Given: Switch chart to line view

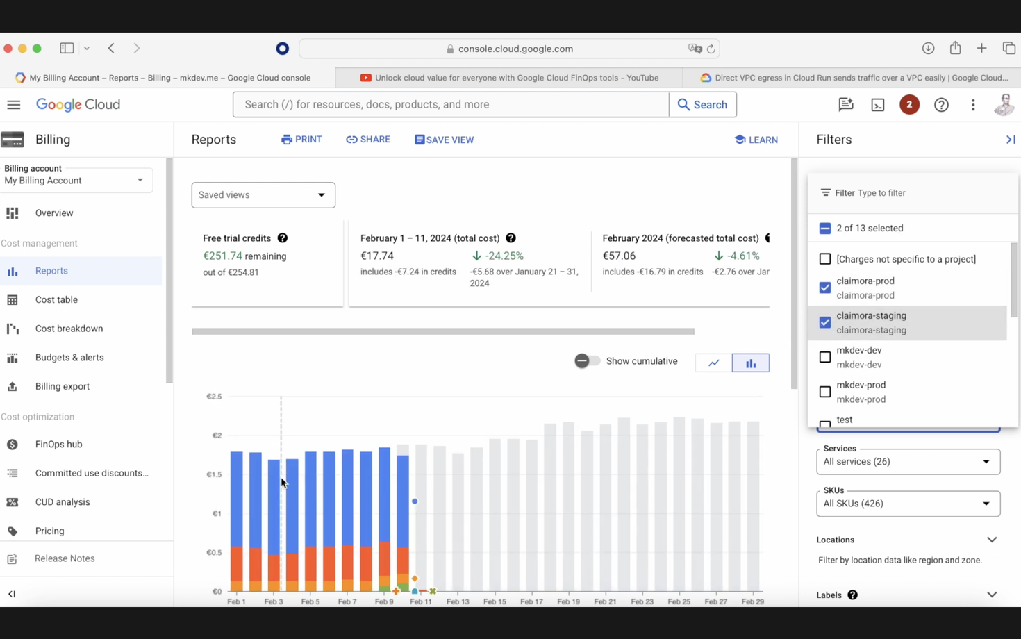Looking at the screenshot, I should (713, 363).
